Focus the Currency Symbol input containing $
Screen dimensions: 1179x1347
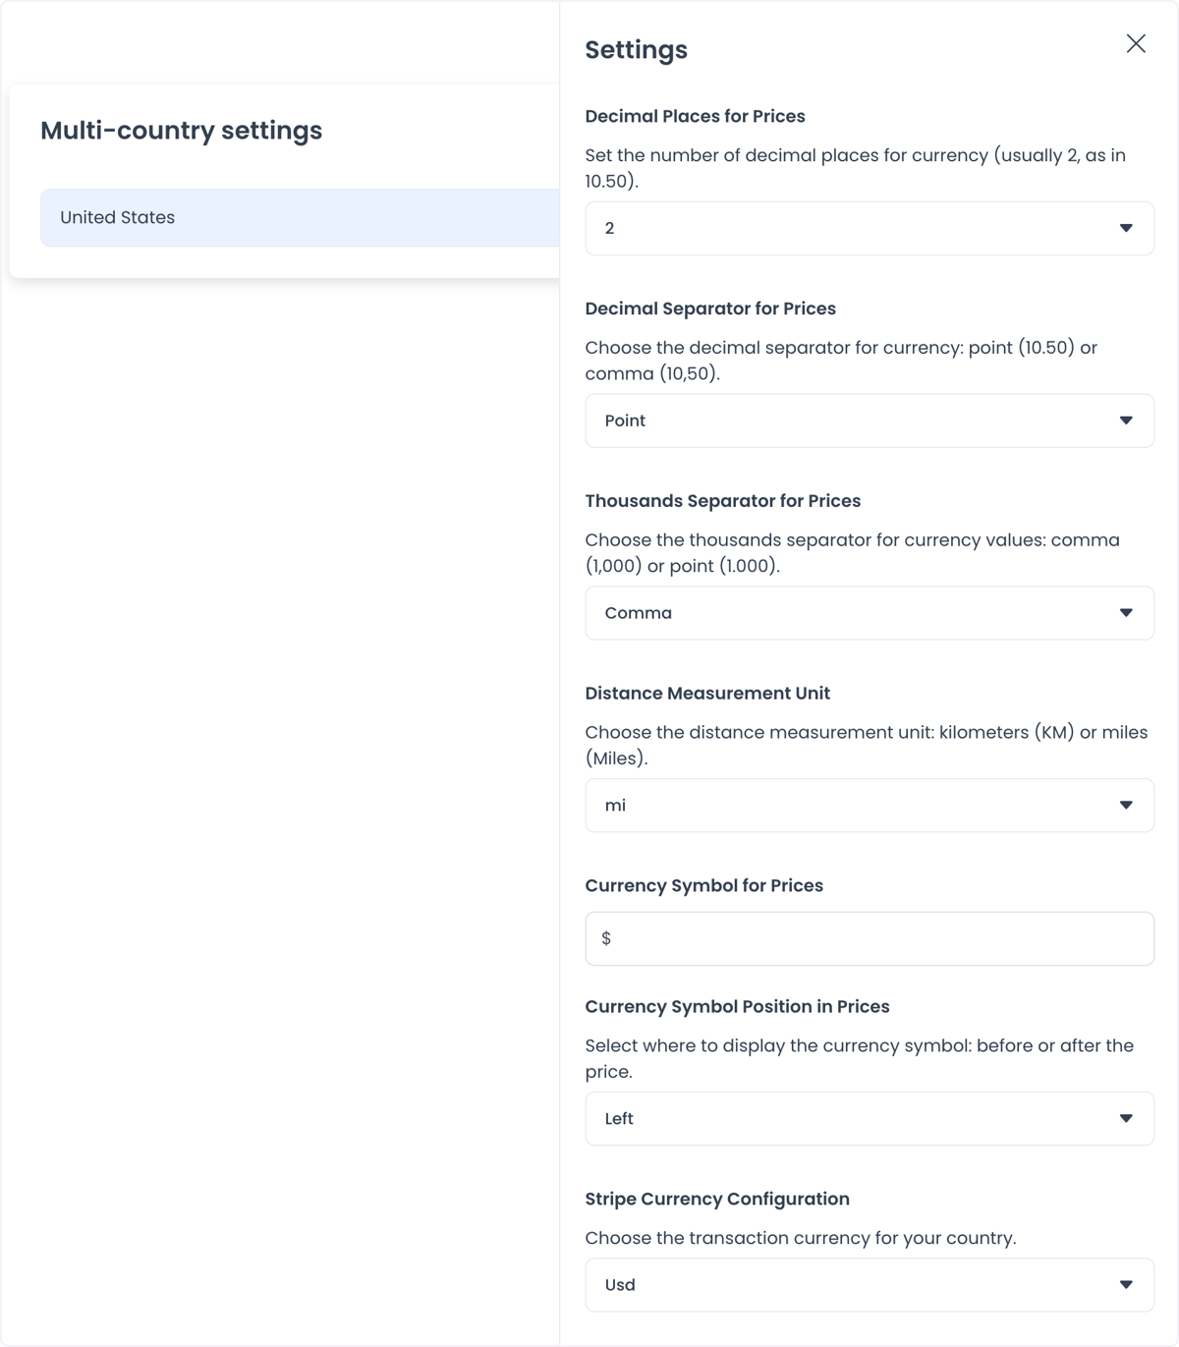point(870,938)
